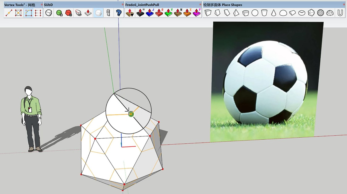The height and width of the screenshot is (194, 347).
Task: Click the 'Fredo6_JointPushPull' toolbar title
Action: 142,5
